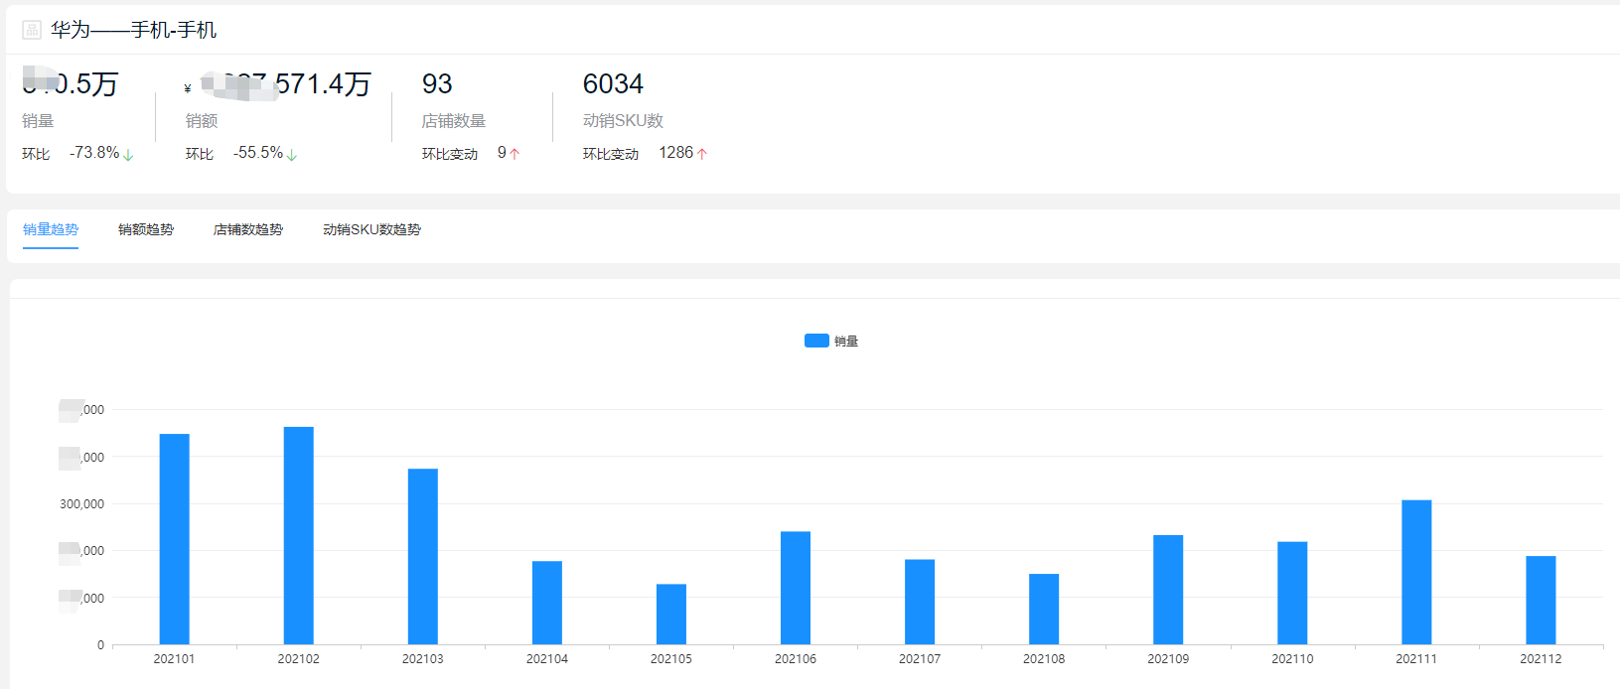Select the 202102 sales bar
The image size is (1620, 689).
coord(299,536)
